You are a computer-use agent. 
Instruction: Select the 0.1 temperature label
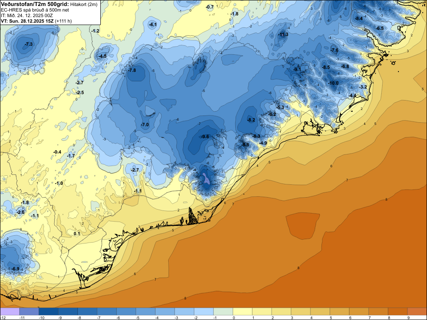tap(77, 234)
